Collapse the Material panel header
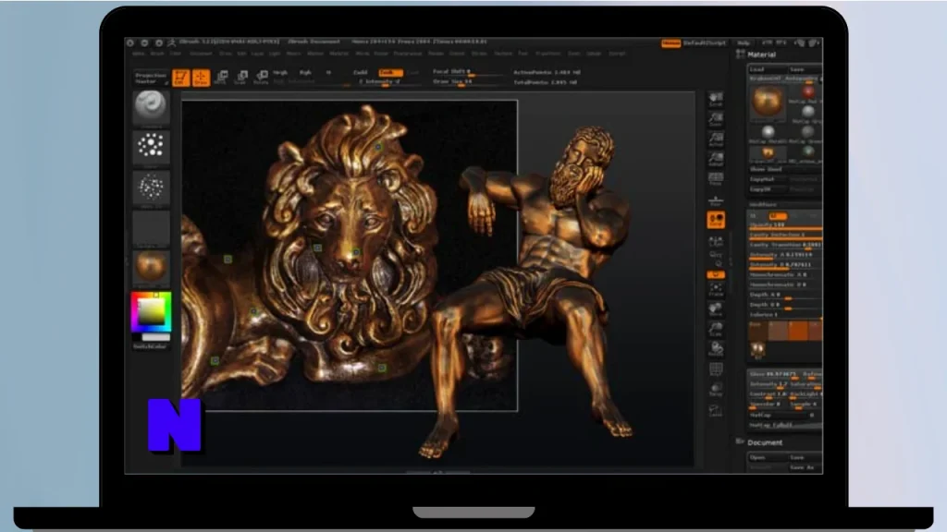 coord(762,54)
